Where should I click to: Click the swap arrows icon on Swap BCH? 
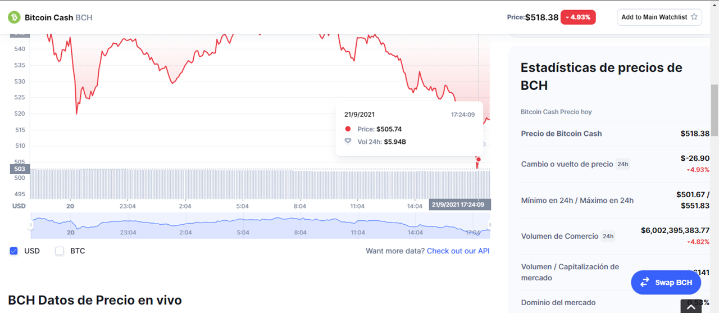click(645, 282)
